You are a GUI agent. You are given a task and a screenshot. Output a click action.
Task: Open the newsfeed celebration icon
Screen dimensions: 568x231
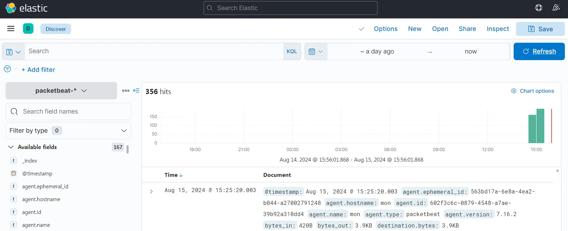tap(556, 8)
